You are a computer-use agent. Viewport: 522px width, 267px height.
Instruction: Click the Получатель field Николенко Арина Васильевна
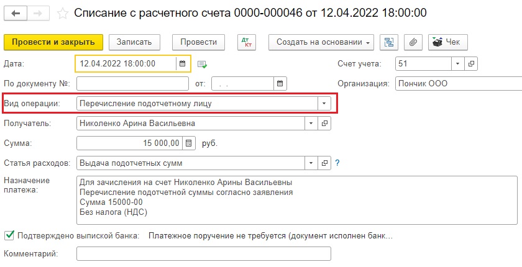coord(190,124)
